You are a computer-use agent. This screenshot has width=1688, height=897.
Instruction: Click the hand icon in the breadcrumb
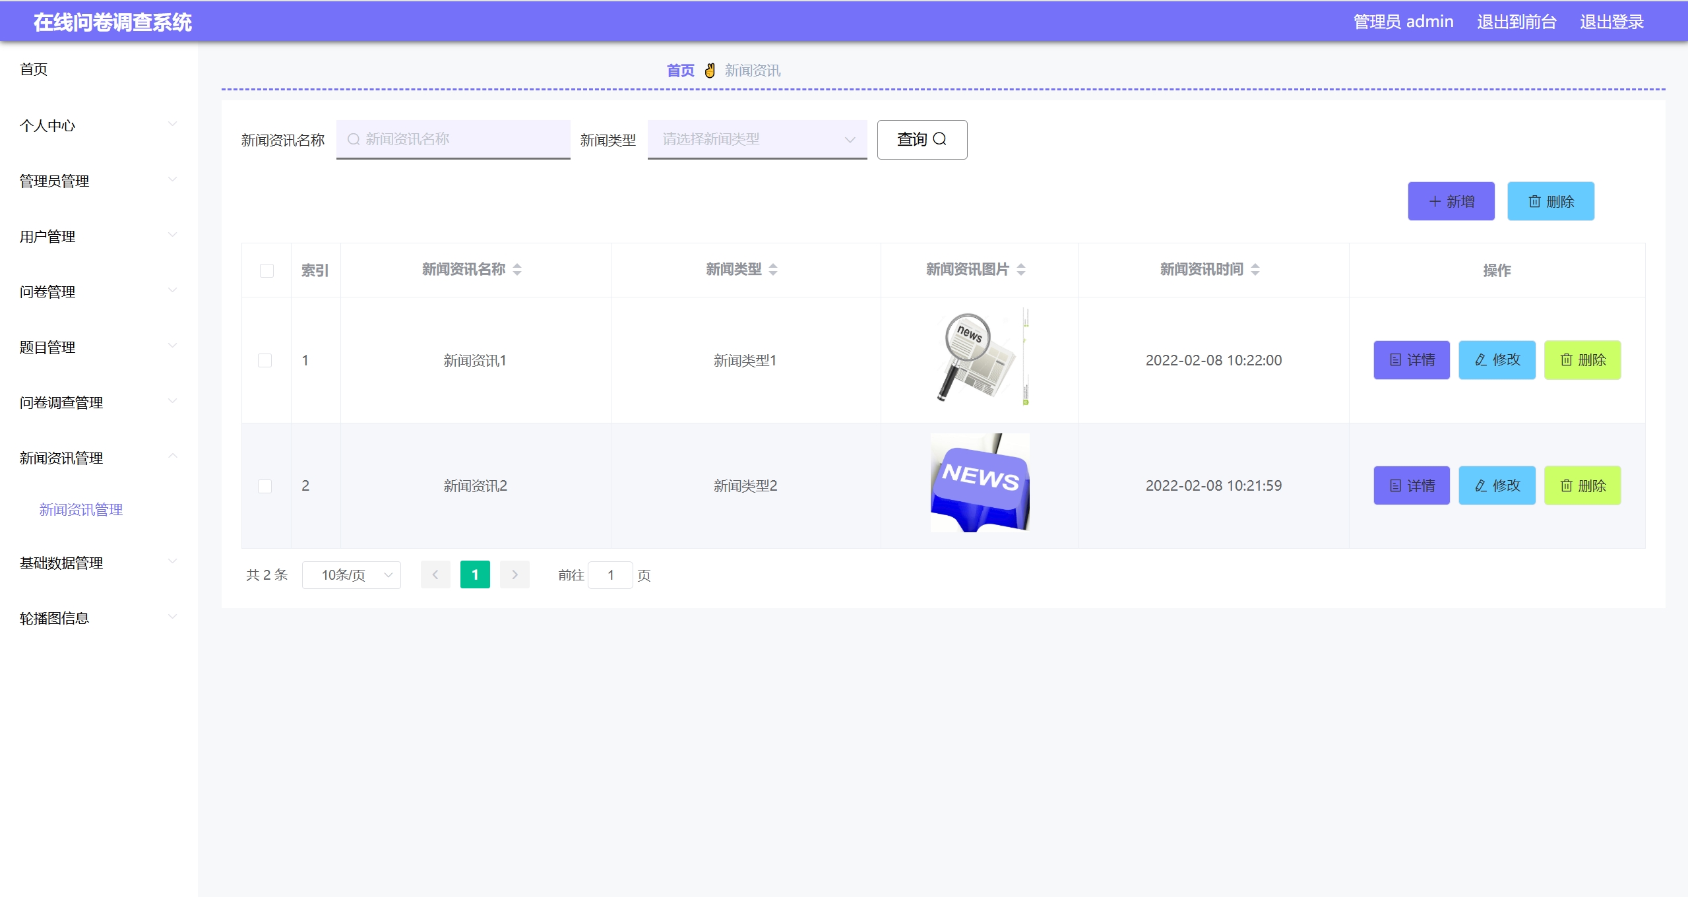pos(710,71)
